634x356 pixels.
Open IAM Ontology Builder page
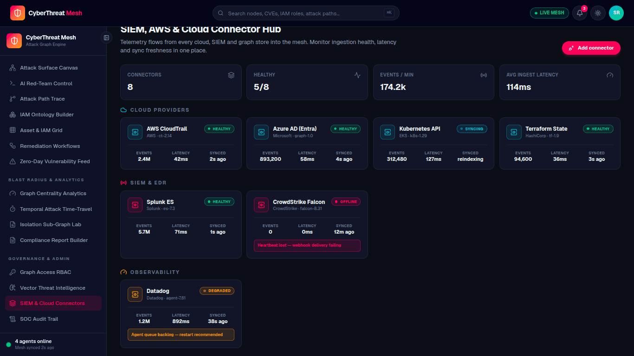tap(53, 114)
